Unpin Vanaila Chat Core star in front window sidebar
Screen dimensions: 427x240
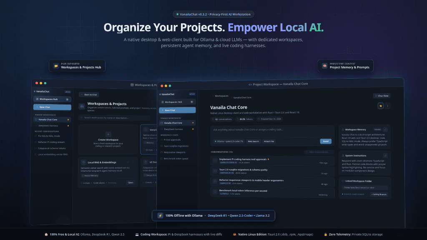pyautogui.click(x=193, y=123)
